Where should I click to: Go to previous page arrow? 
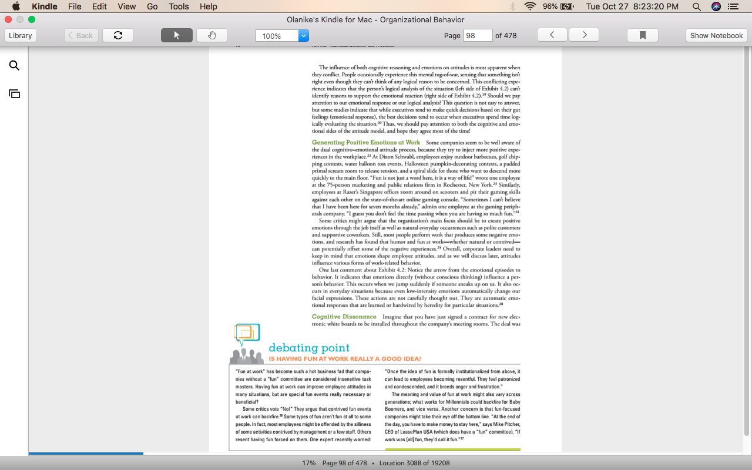tap(552, 35)
